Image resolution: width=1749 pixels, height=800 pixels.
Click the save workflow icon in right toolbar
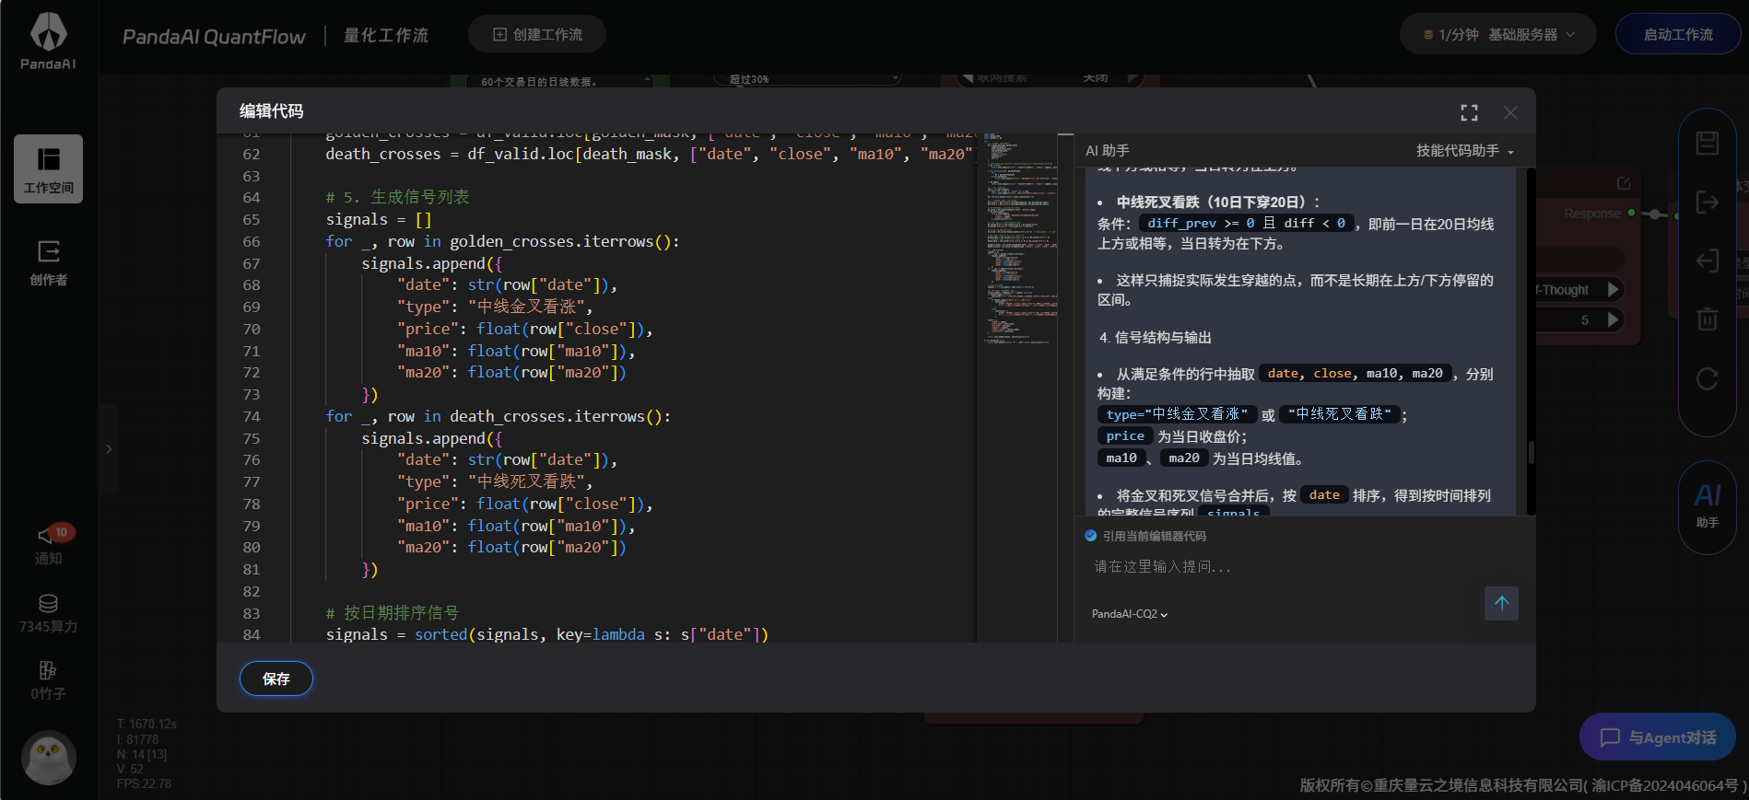click(x=1708, y=143)
